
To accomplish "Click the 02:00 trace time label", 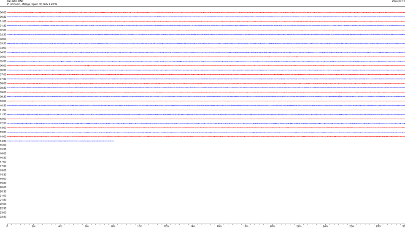I will click(x=3, y=30).
